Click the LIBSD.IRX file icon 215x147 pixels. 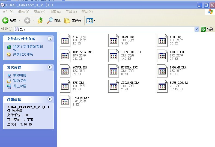click(x=162, y=56)
